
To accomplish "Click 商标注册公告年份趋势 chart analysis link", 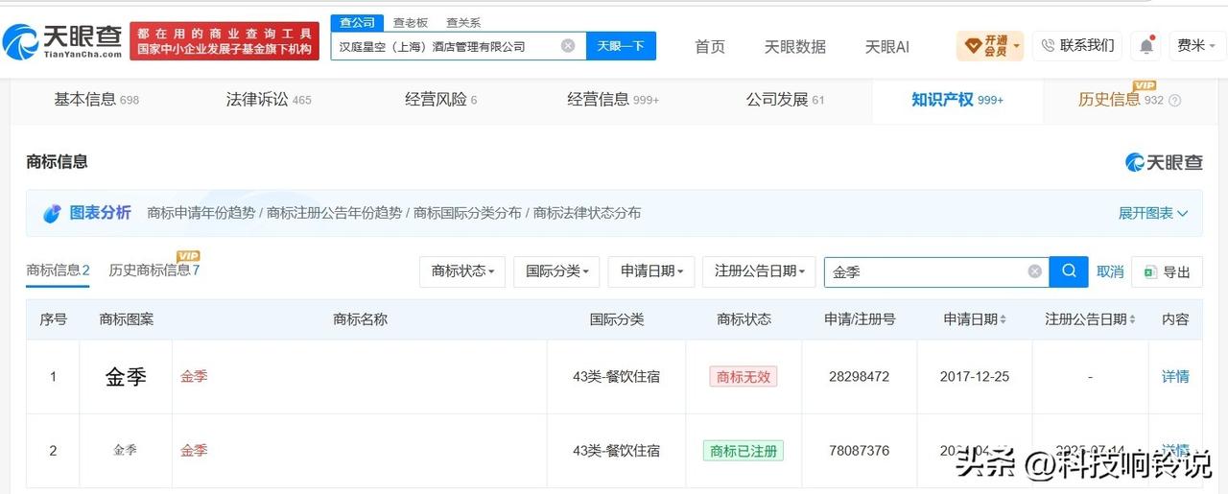I will coord(334,213).
